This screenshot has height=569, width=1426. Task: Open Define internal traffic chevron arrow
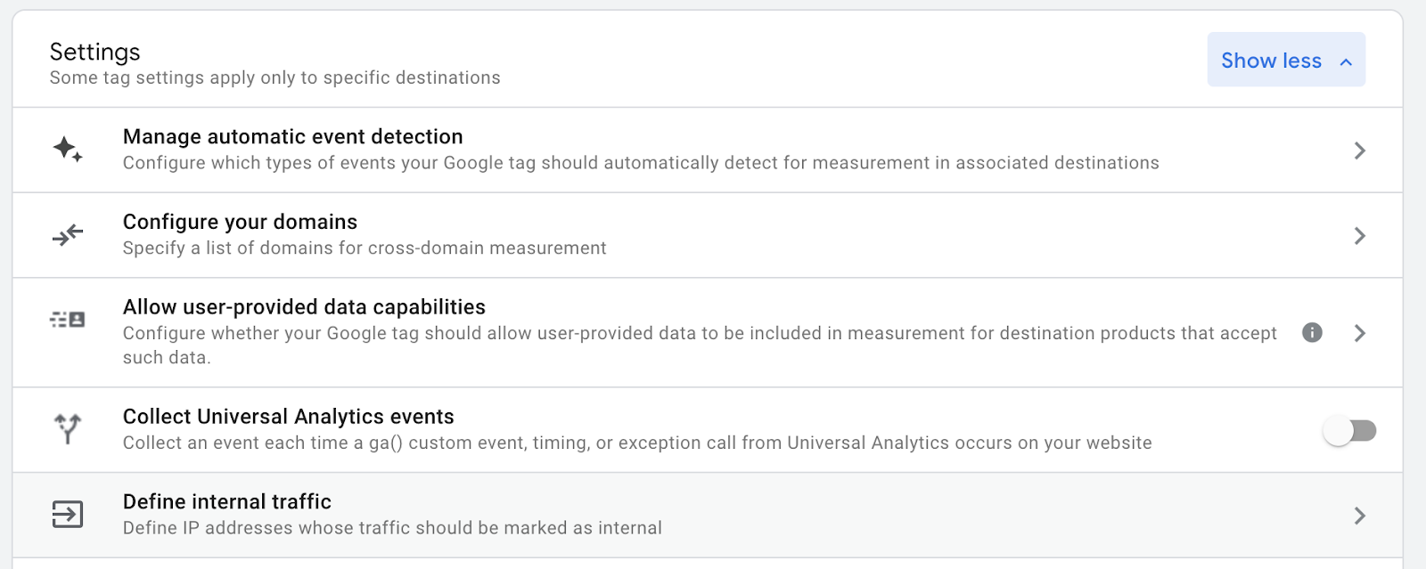click(1359, 516)
